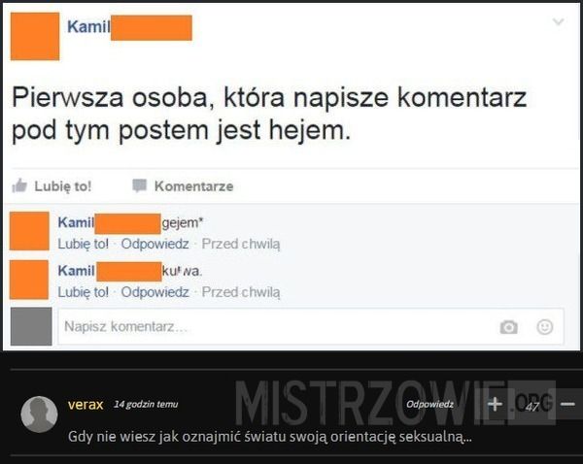Image resolution: width=583 pixels, height=464 pixels.
Task: Reply to the gejem* comment via Odpowiedz
Action: [154, 244]
